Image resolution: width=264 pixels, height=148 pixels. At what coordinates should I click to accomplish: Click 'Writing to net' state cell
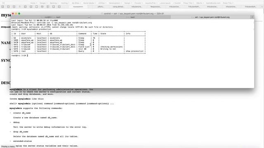[108, 49]
